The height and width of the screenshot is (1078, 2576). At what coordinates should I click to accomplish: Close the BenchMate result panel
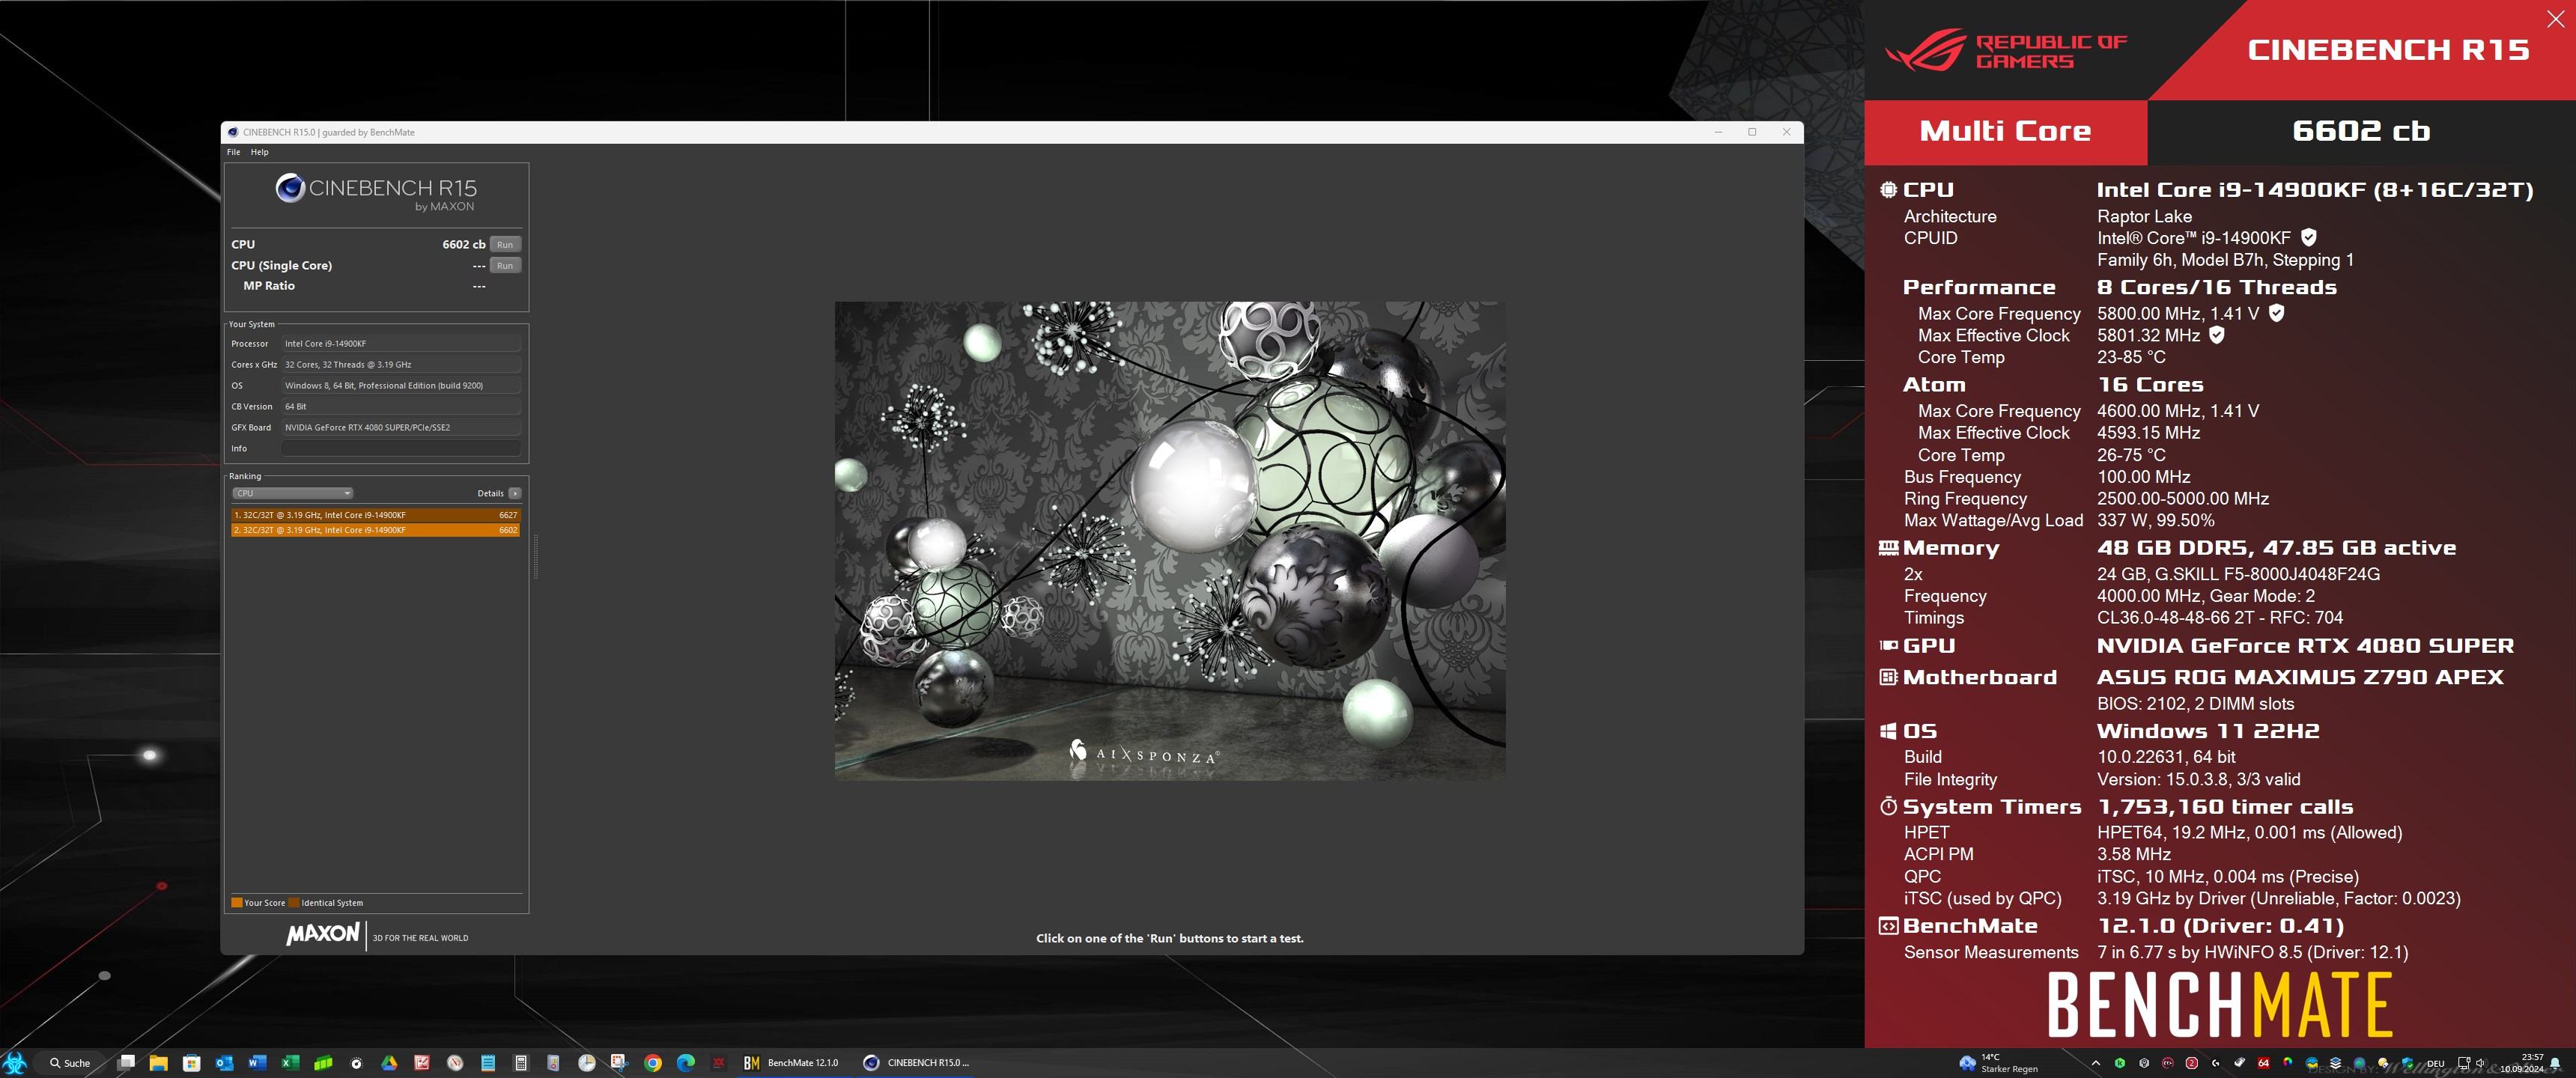click(2555, 19)
